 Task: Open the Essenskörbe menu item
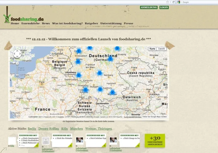pos(31,23)
